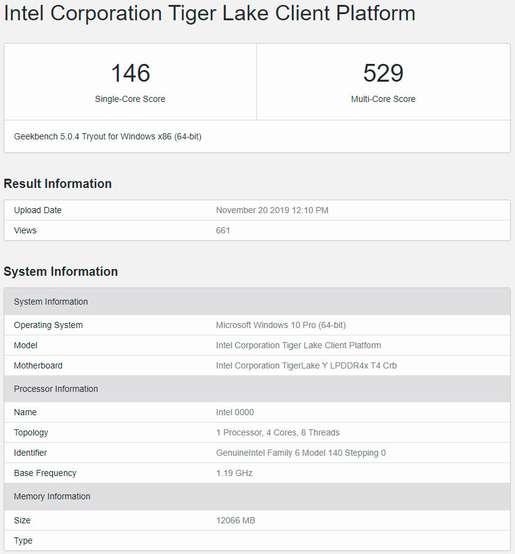Select the November 20 2019 12:10 PM value
This screenshot has height=554, width=515.
point(272,210)
